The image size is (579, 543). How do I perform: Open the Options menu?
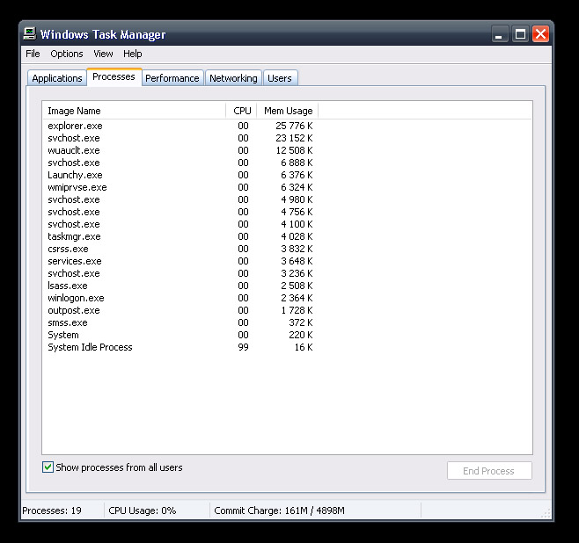67,54
